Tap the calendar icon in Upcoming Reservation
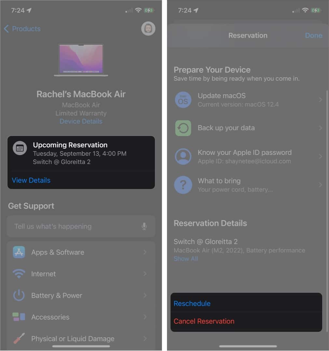The width and height of the screenshot is (329, 351). 20,148
